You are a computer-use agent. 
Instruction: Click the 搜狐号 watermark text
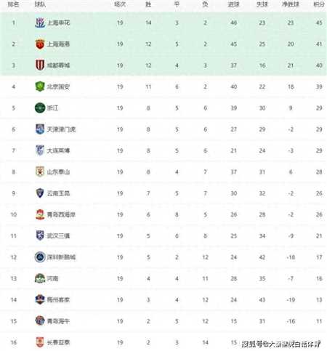pos(253,344)
